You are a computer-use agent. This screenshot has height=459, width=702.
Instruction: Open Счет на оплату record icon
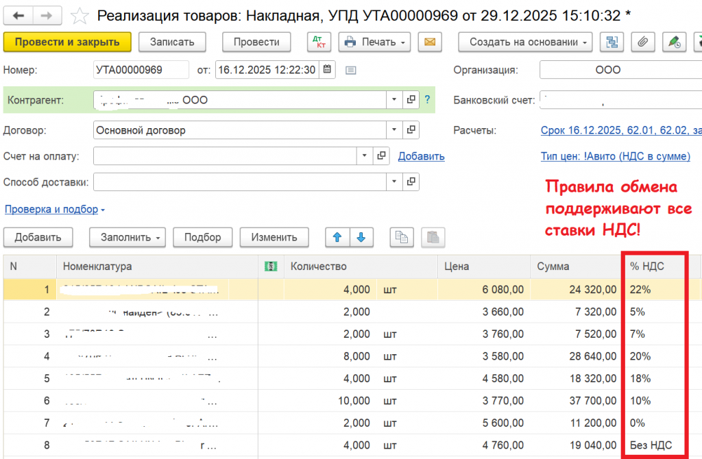point(381,156)
